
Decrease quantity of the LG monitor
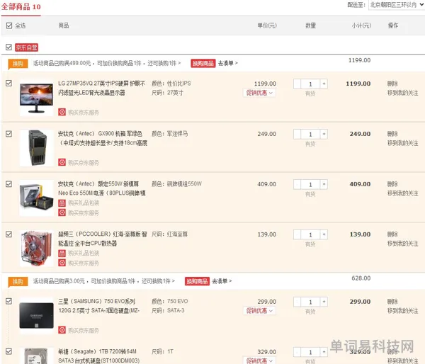coord(297,84)
